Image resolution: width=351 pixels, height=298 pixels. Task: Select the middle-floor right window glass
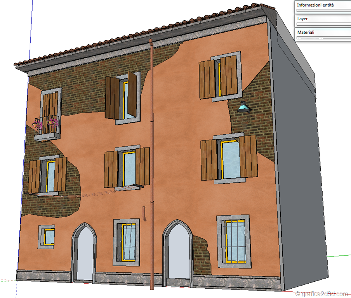231,159
